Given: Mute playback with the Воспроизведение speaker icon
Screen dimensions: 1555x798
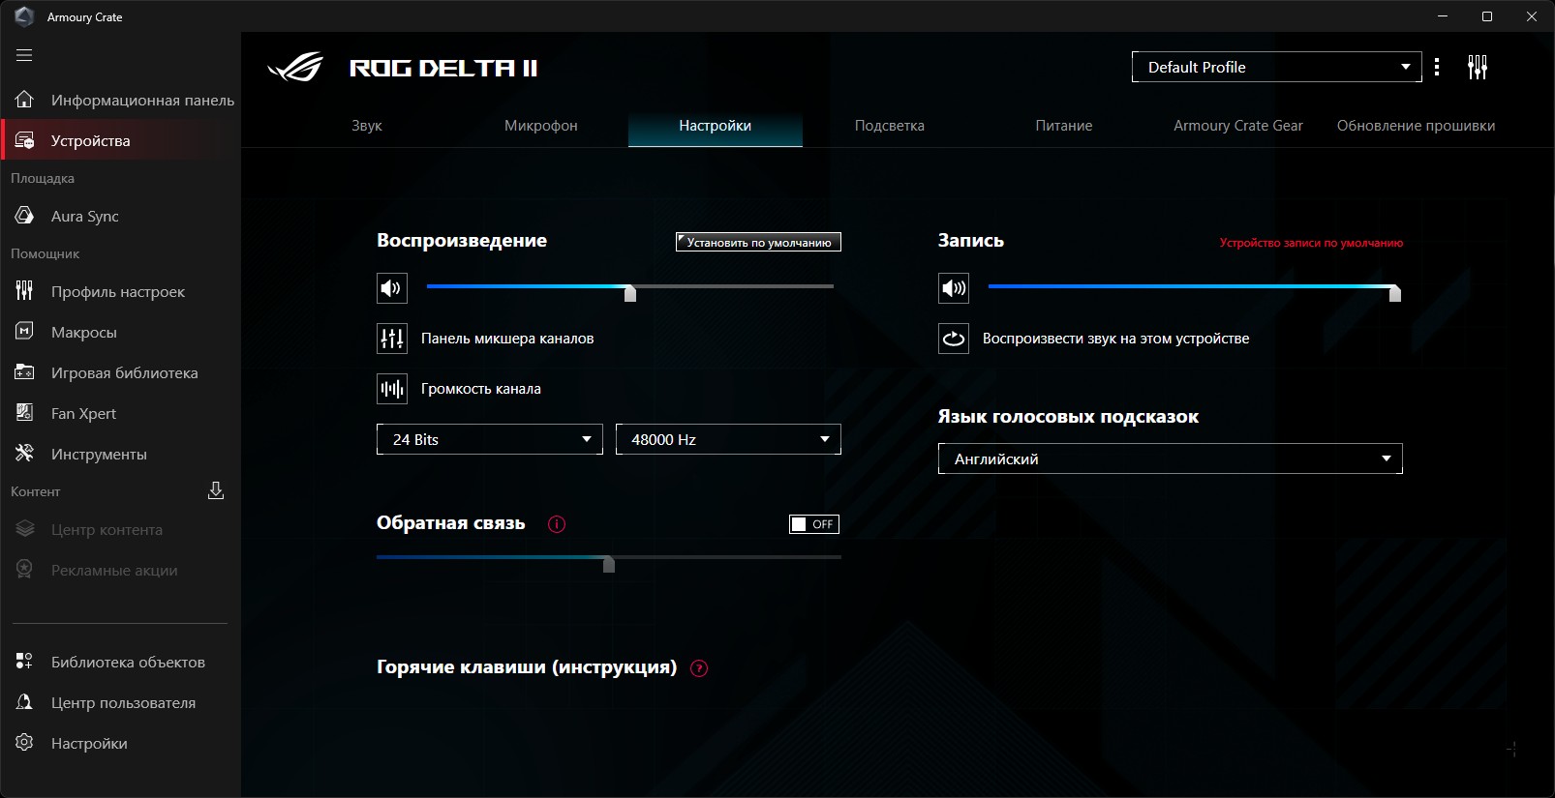Looking at the screenshot, I should (392, 288).
